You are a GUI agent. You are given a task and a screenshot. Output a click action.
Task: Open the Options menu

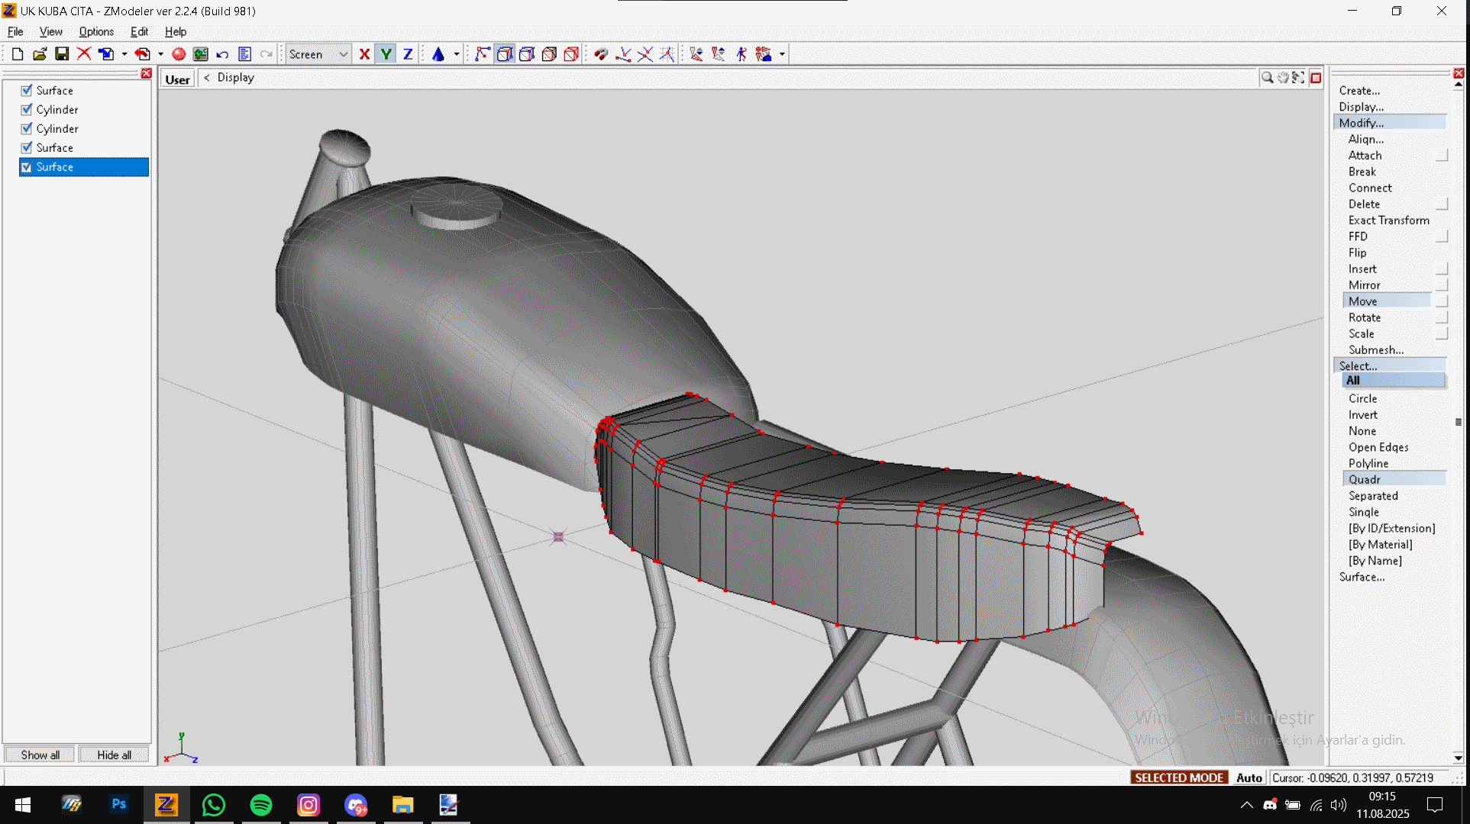pyautogui.click(x=96, y=31)
